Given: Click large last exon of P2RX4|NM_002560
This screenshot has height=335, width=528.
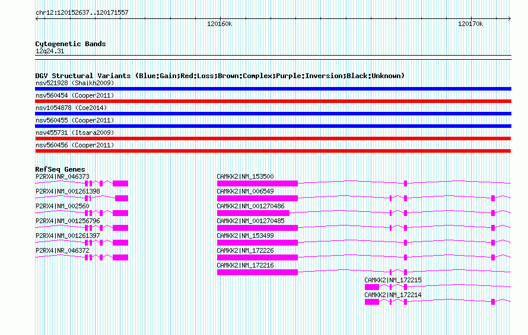Looking at the screenshot, I should pos(120,213).
